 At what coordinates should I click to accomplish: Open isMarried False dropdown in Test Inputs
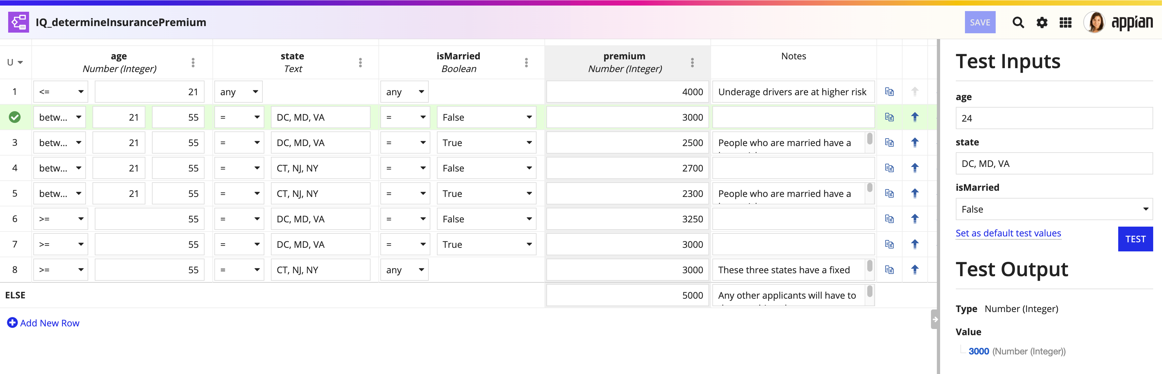(x=1054, y=209)
